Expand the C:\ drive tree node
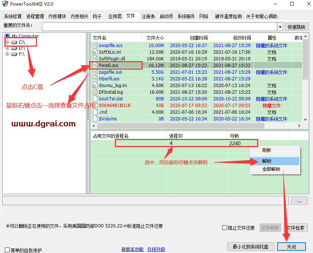This screenshot has height=253, width=313. [x=7, y=42]
